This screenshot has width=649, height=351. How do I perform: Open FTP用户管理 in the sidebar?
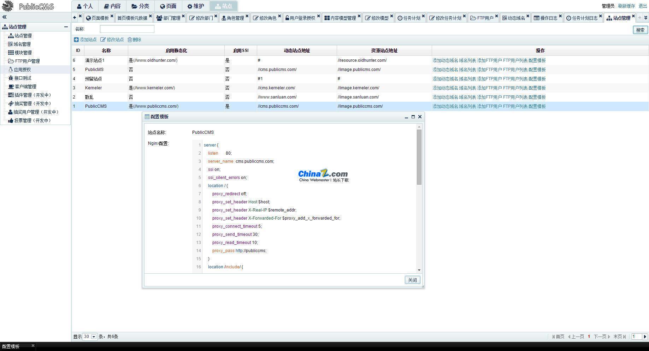(x=24, y=61)
